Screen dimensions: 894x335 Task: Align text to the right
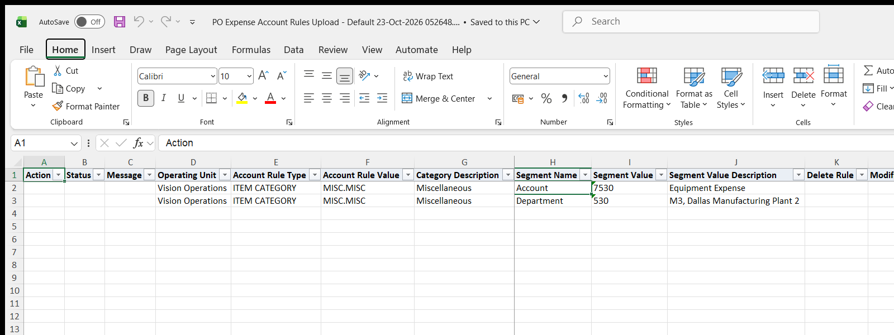(x=345, y=98)
